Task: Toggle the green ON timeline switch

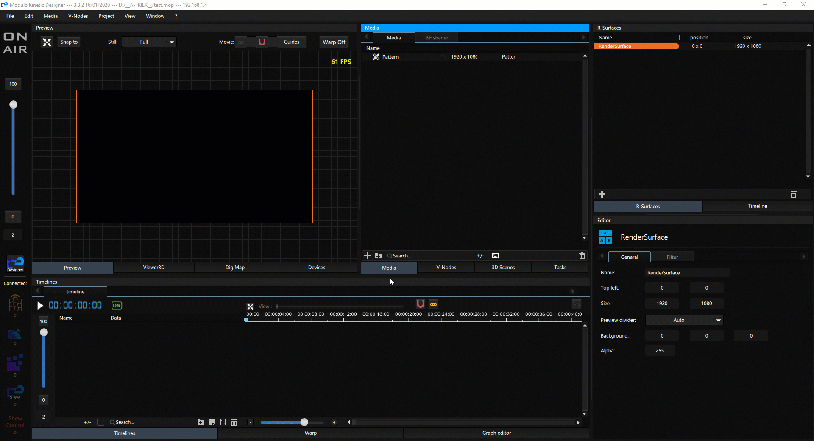Action: (117, 306)
